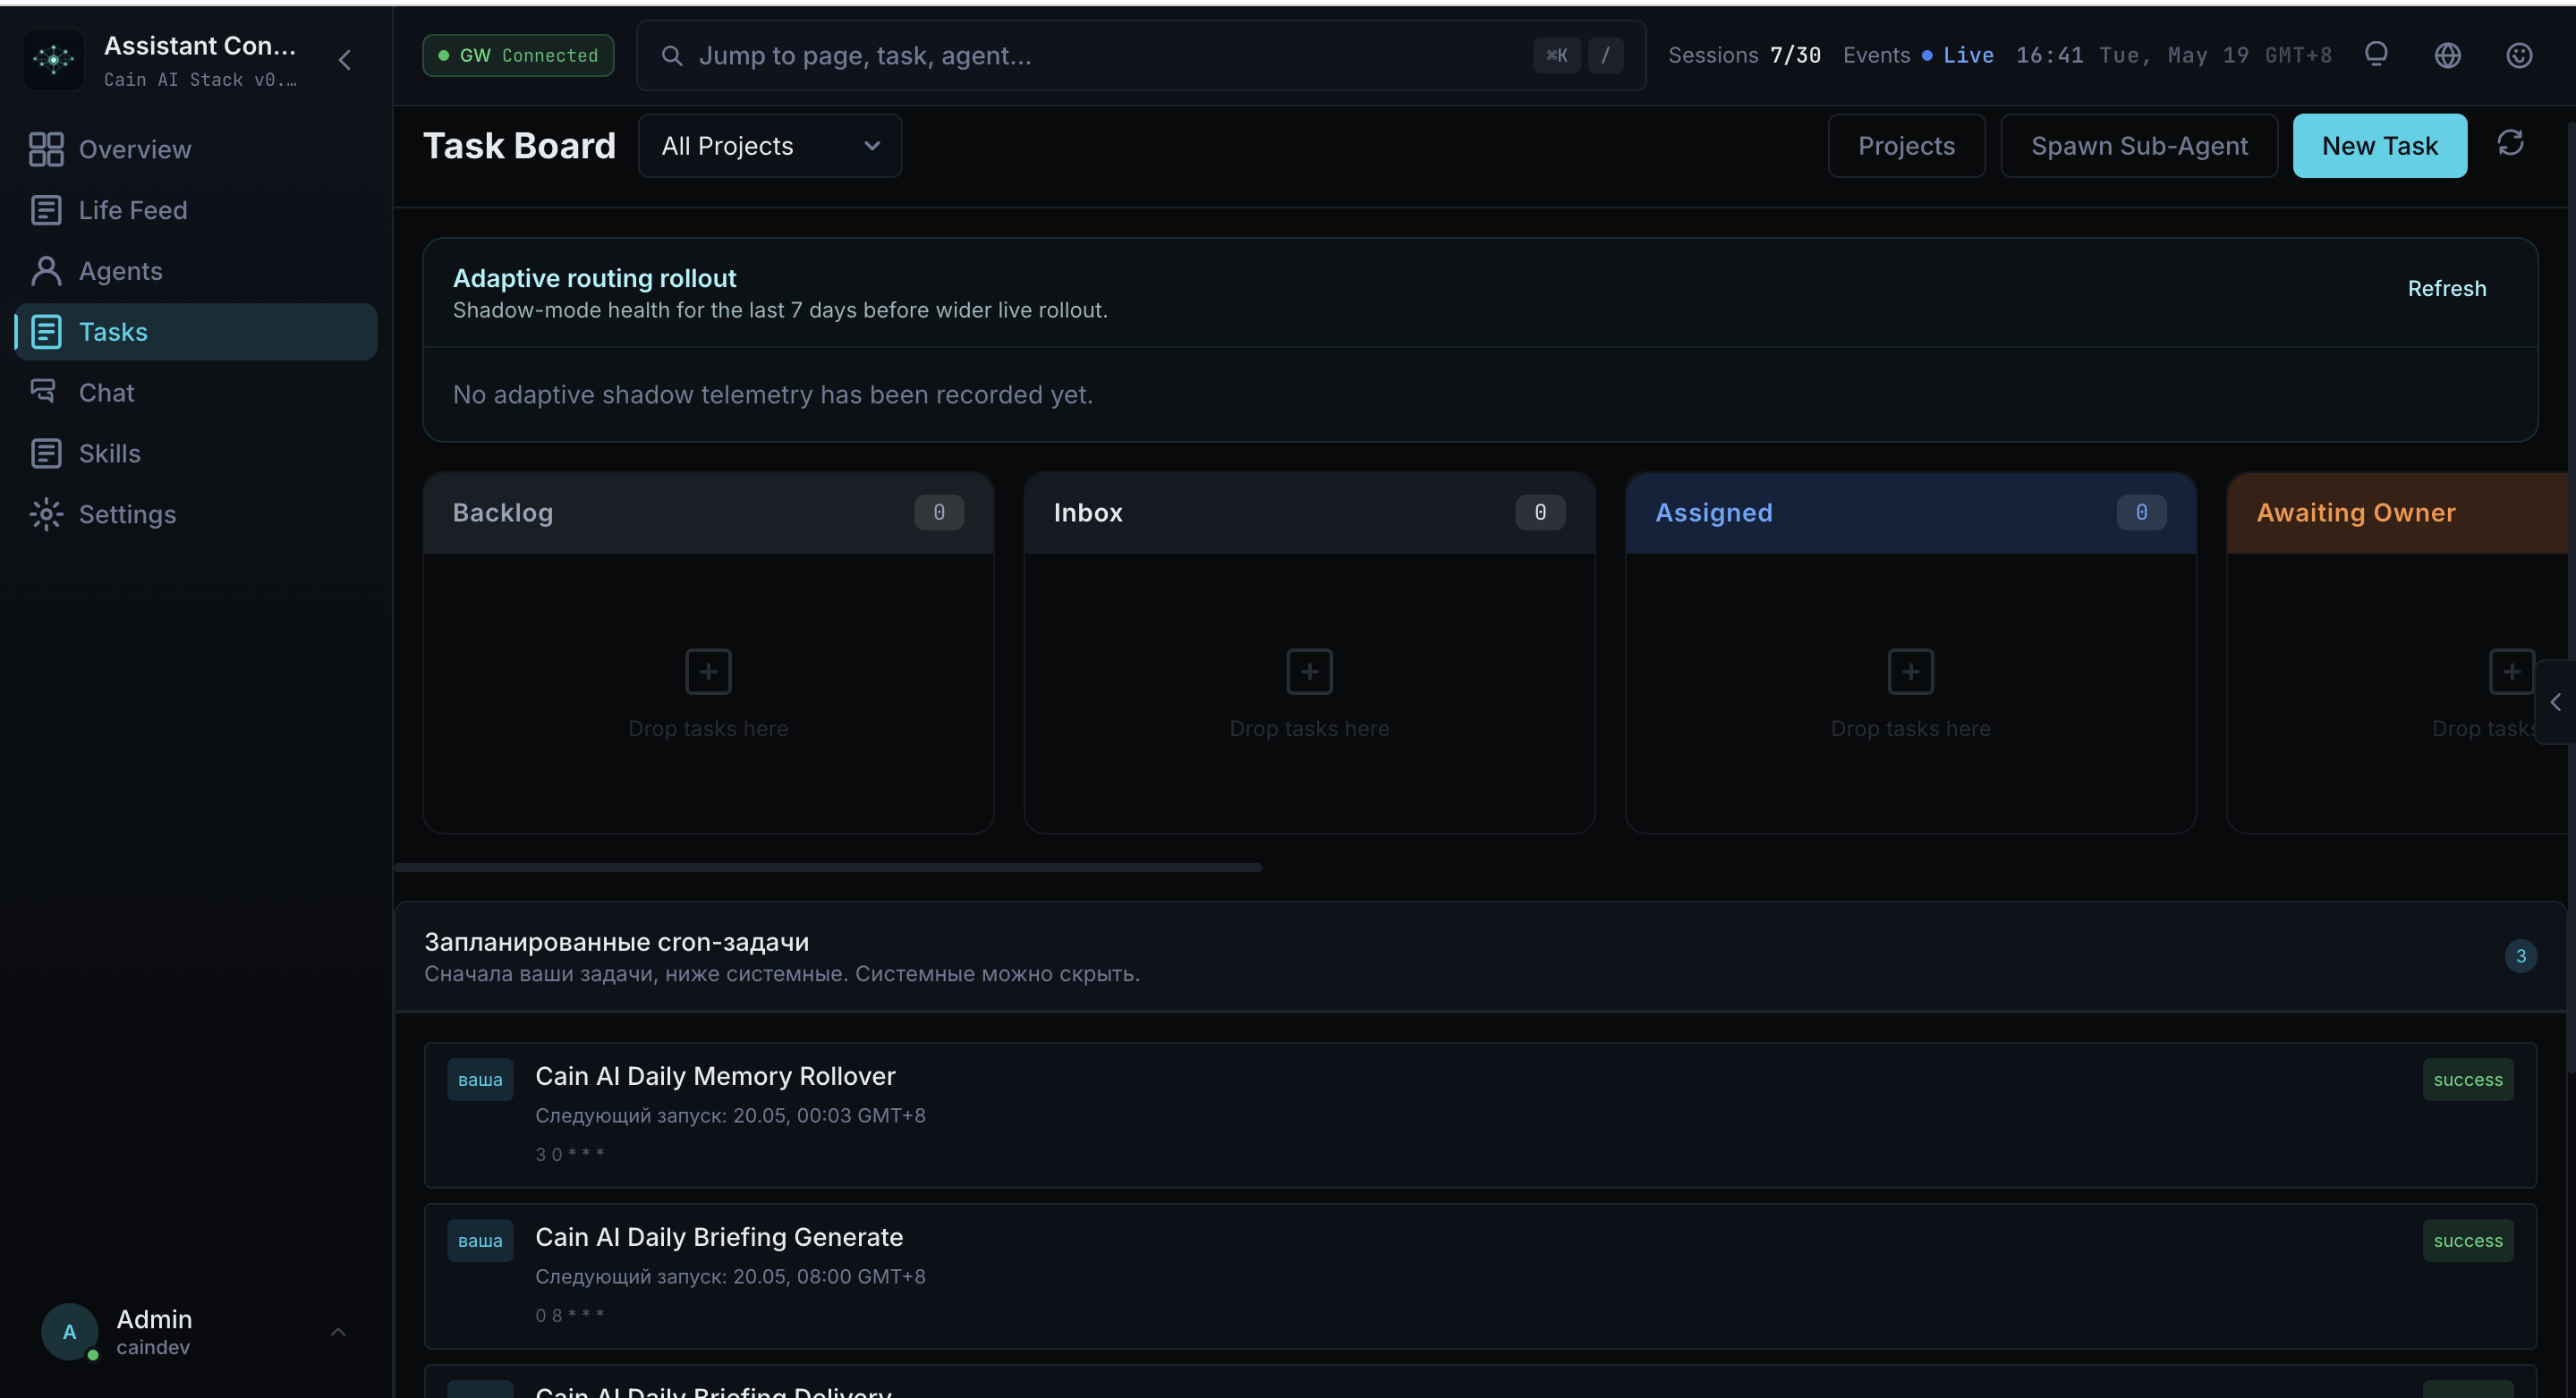Create a New Task
The width and height of the screenshot is (2576, 1398).
tap(2380, 146)
